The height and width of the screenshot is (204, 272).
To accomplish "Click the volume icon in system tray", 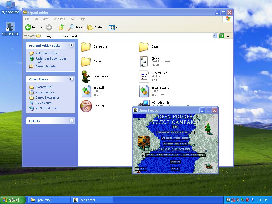I will (x=237, y=200).
